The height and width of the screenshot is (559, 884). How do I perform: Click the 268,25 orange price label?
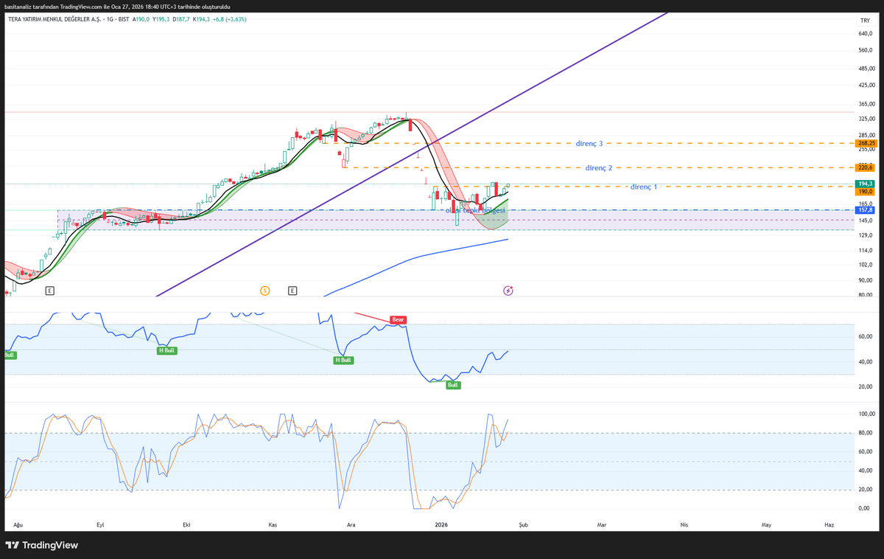(866, 143)
